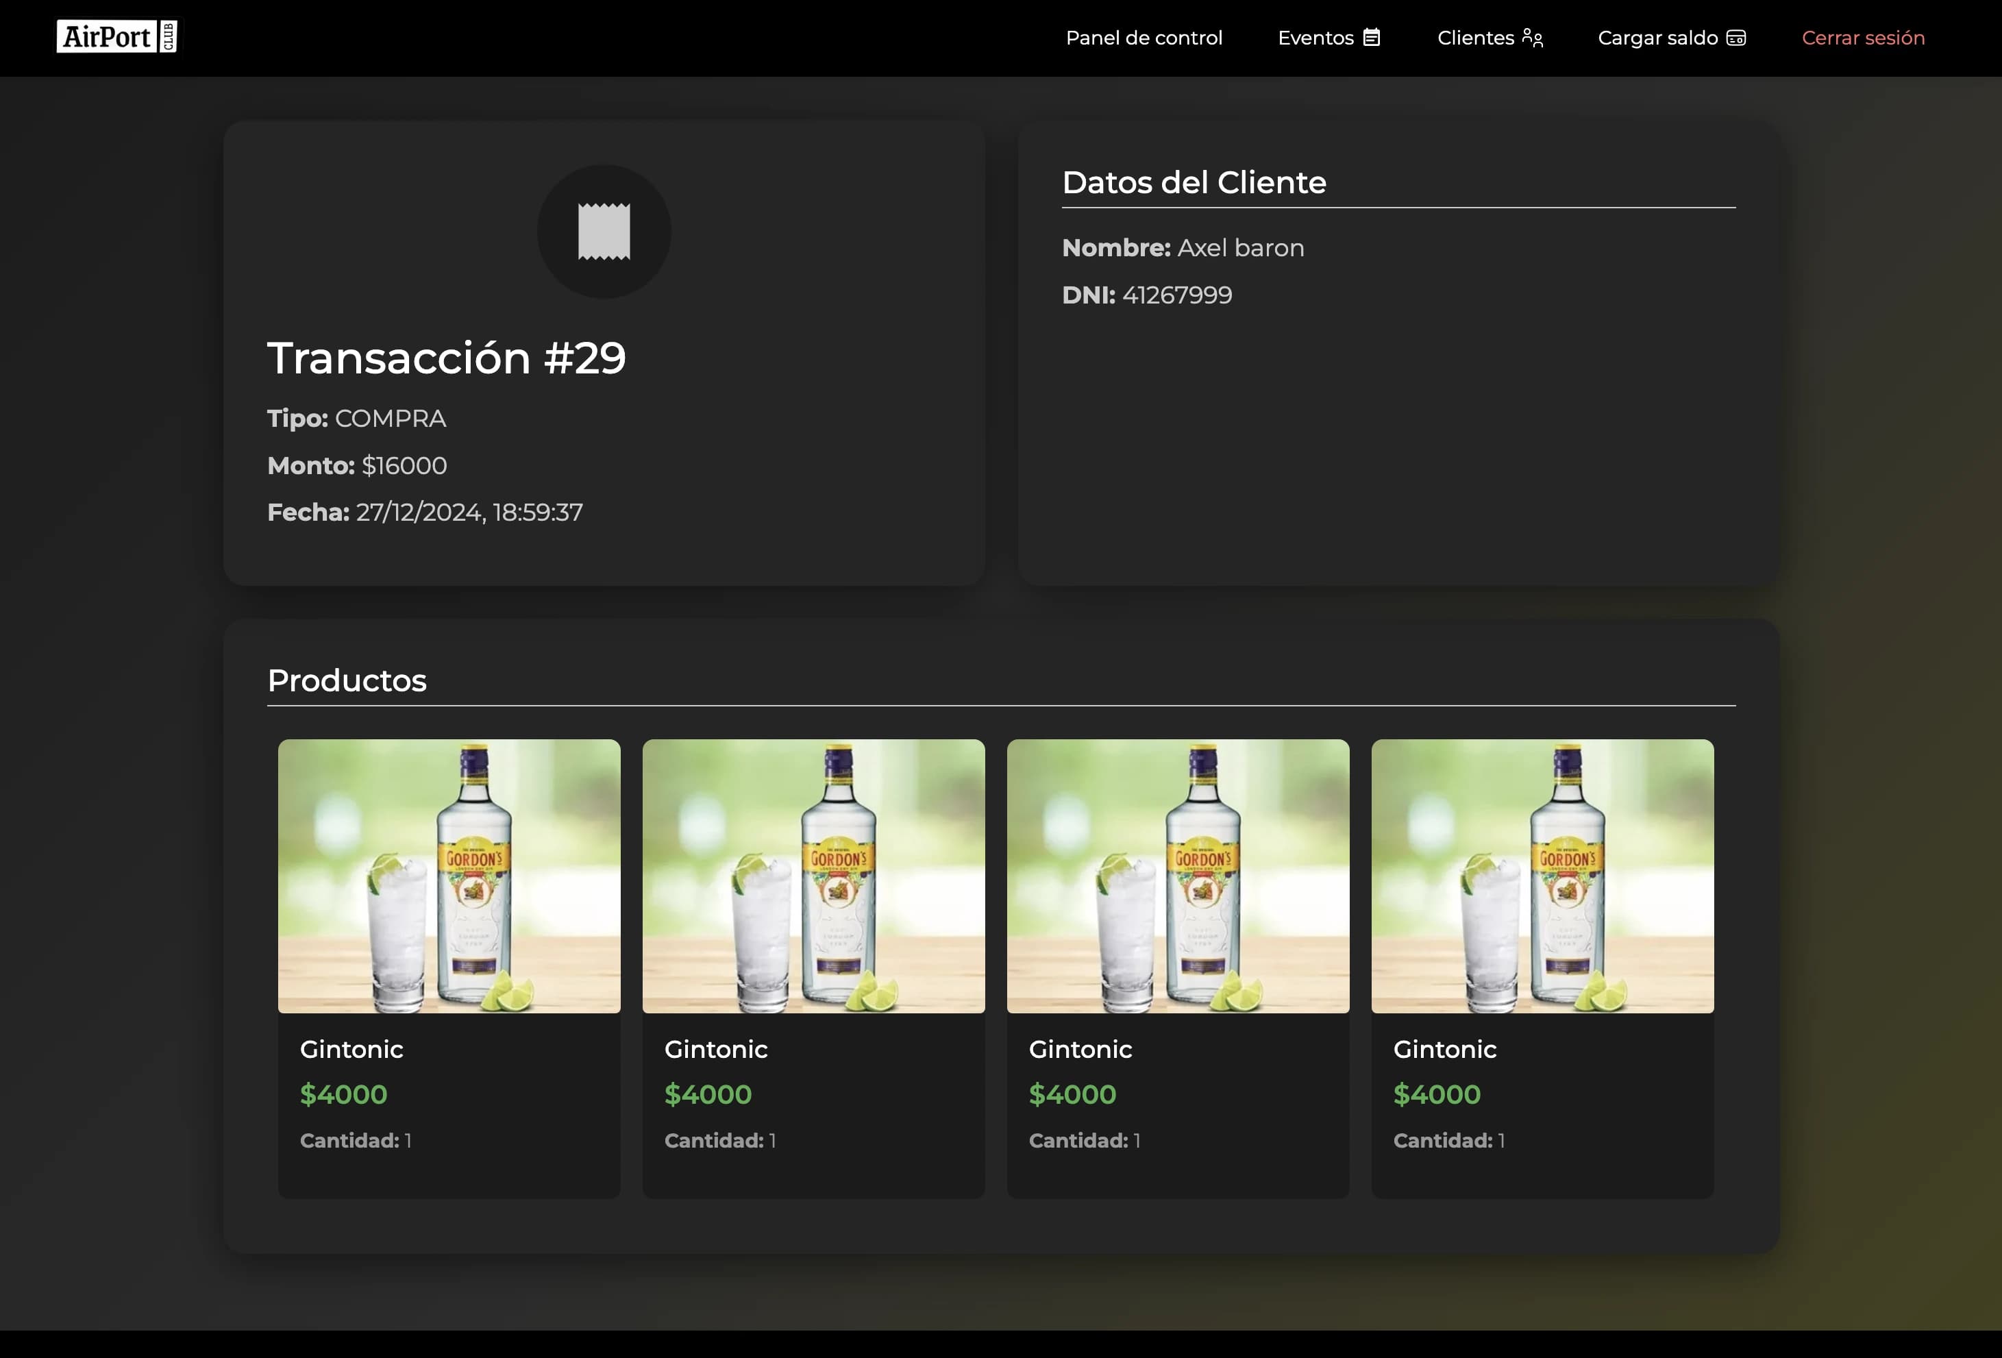Click the Eventos calendar icon
The height and width of the screenshot is (1358, 2002).
(1372, 37)
